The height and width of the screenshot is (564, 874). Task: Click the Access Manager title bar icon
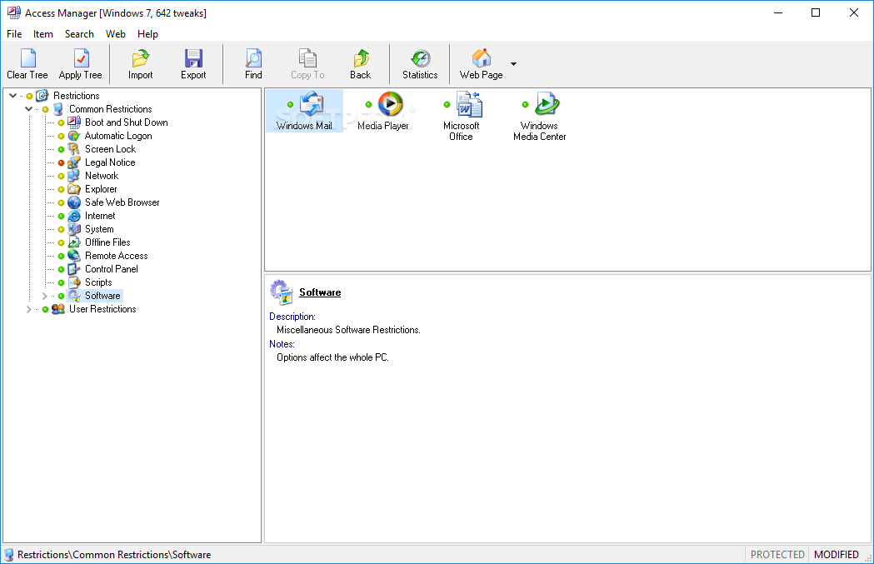point(14,12)
